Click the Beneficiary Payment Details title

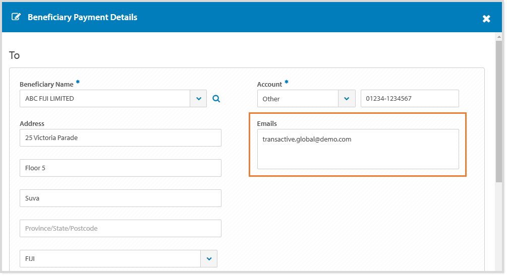click(x=82, y=17)
